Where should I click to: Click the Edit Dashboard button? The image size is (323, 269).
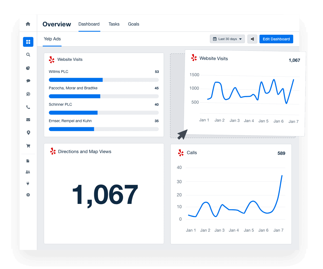tap(276, 39)
